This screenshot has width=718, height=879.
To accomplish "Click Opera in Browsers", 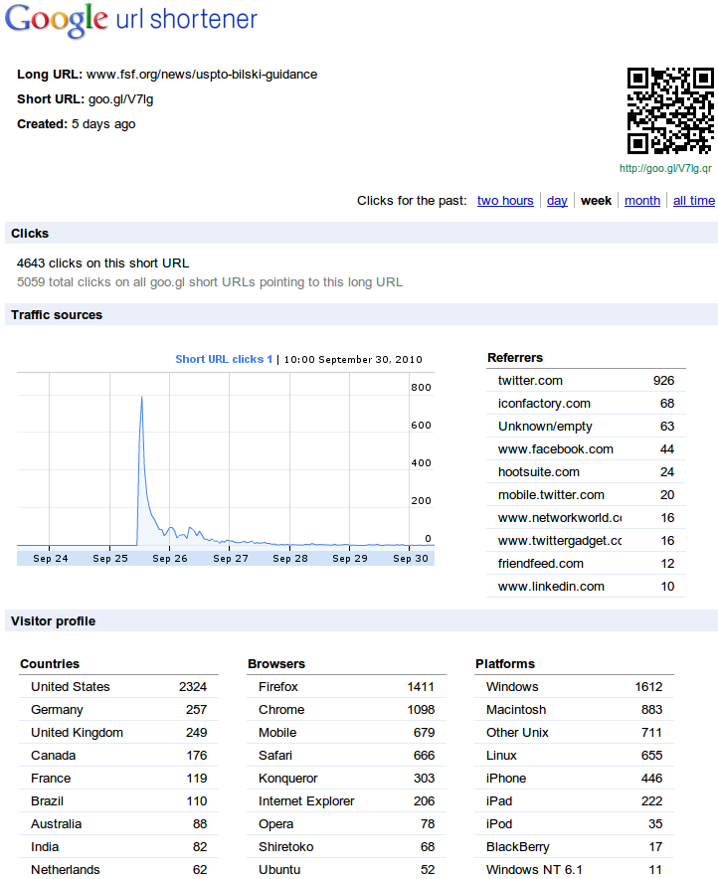I will coord(346,824).
